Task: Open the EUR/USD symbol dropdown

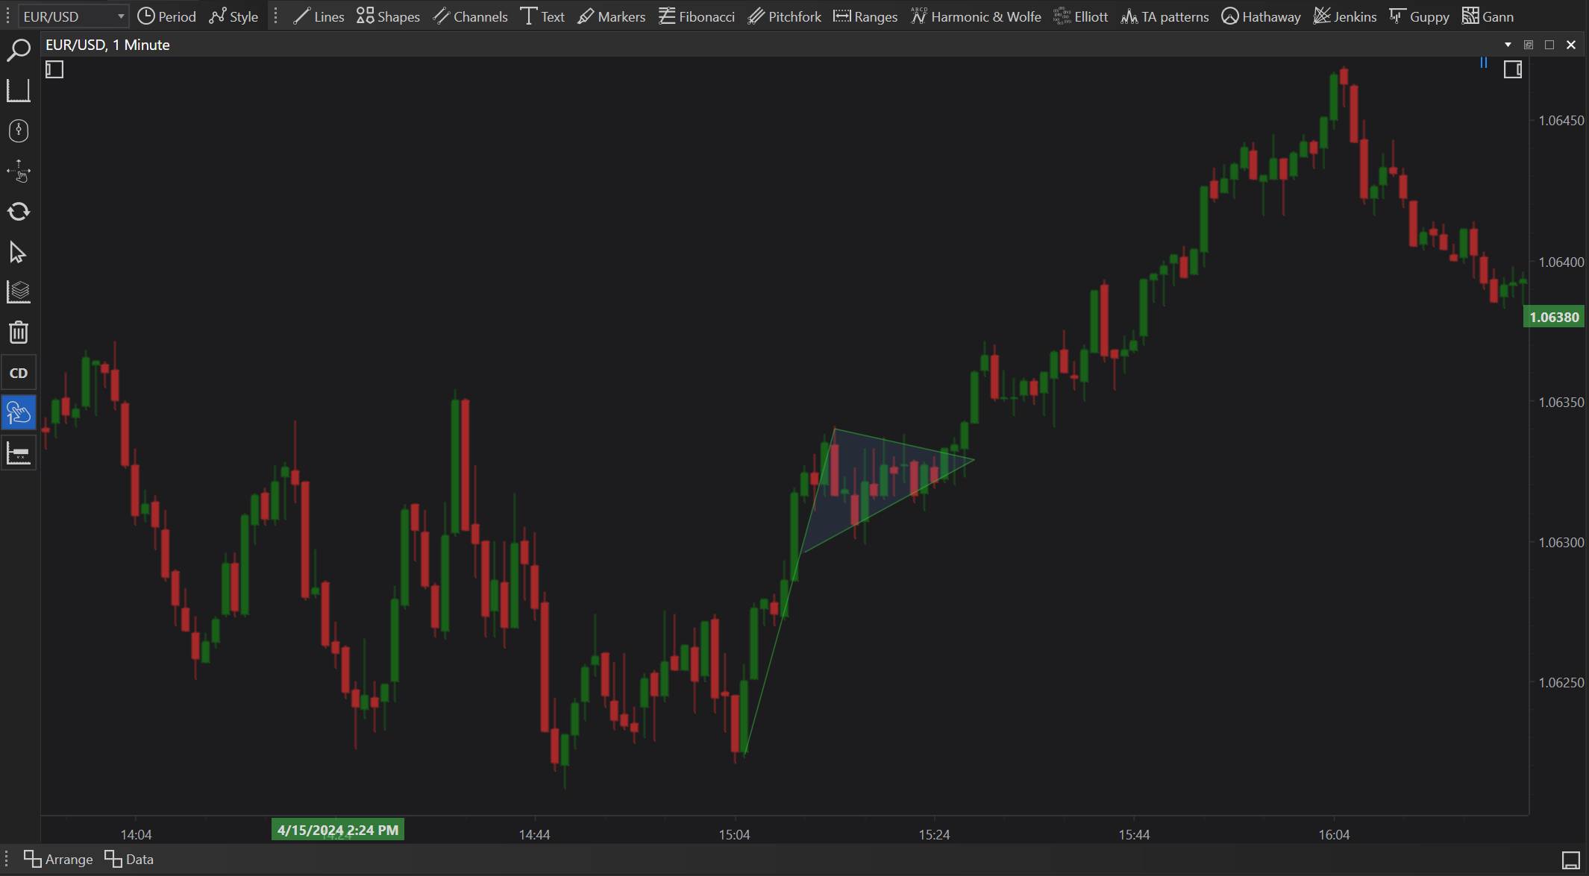Action: [73, 16]
